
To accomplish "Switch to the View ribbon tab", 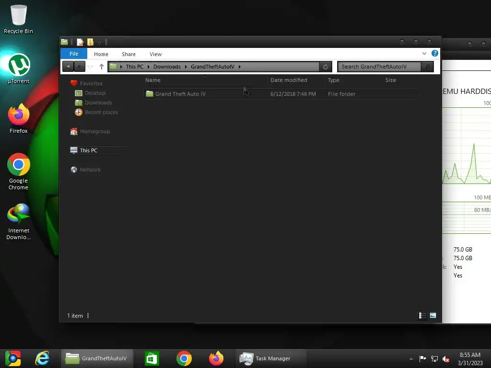I will [156, 54].
